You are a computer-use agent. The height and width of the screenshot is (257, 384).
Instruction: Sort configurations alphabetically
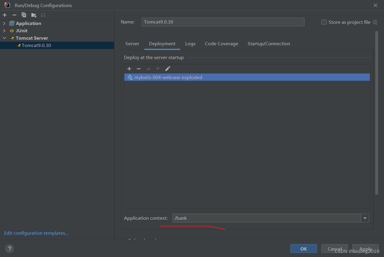43,15
